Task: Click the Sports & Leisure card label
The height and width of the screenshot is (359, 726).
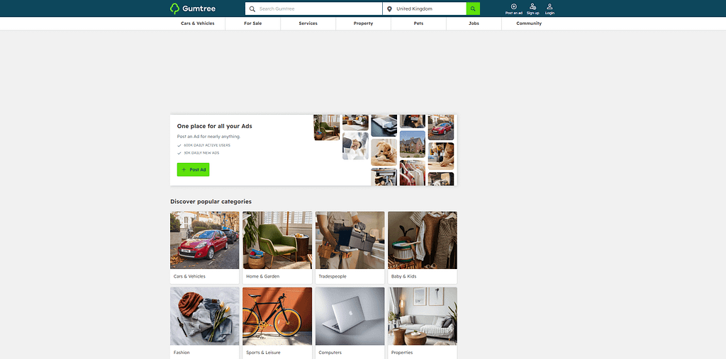Action: coord(263,353)
